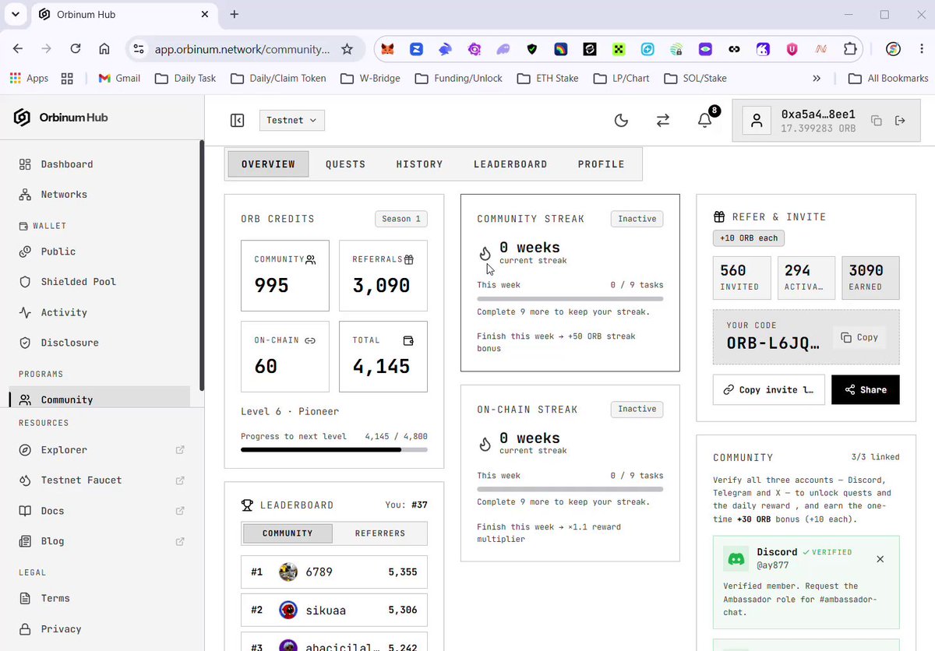Click the Copy invite link button
This screenshot has height=651, width=935.
coord(768,389)
